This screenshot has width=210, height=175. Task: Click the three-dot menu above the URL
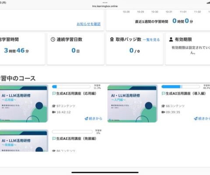[105, 3]
